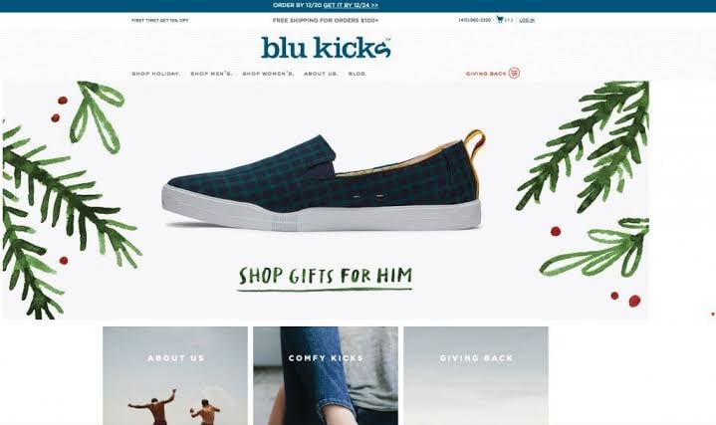Open the Shop Holiday menu

pyautogui.click(x=156, y=74)
